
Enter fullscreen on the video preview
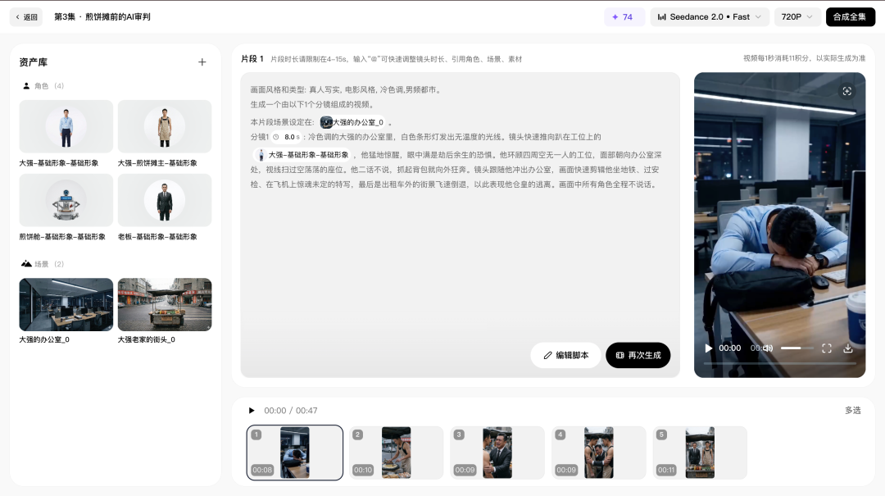tap(827, 348)
